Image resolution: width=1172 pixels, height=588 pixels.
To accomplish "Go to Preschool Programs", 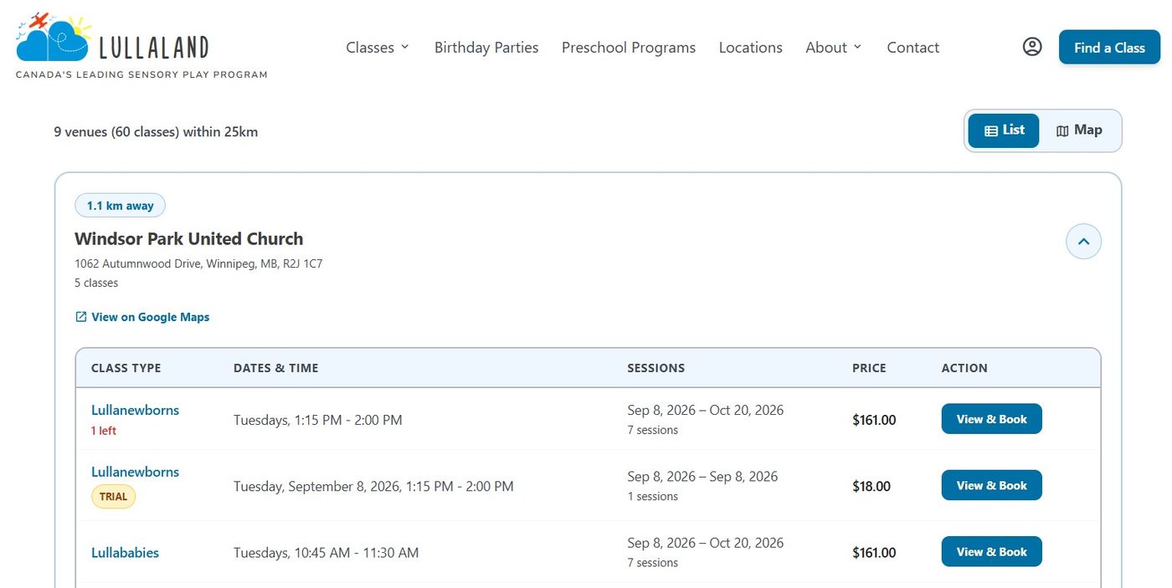I will pos(629,48).
